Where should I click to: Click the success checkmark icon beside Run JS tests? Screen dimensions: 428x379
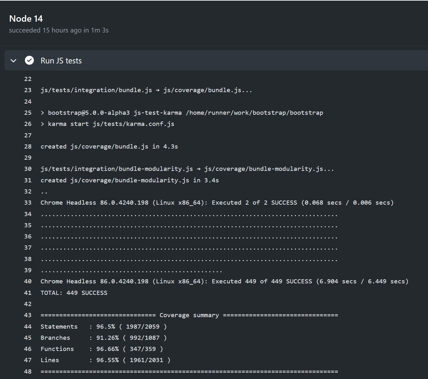29,60
